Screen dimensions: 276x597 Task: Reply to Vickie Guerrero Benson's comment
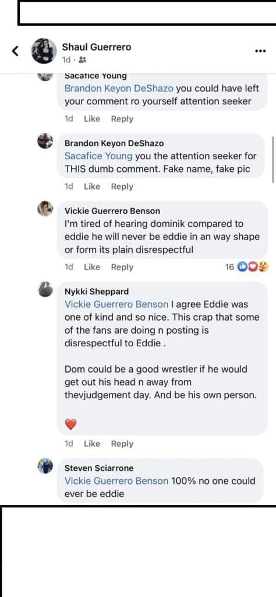coord(122,267)
